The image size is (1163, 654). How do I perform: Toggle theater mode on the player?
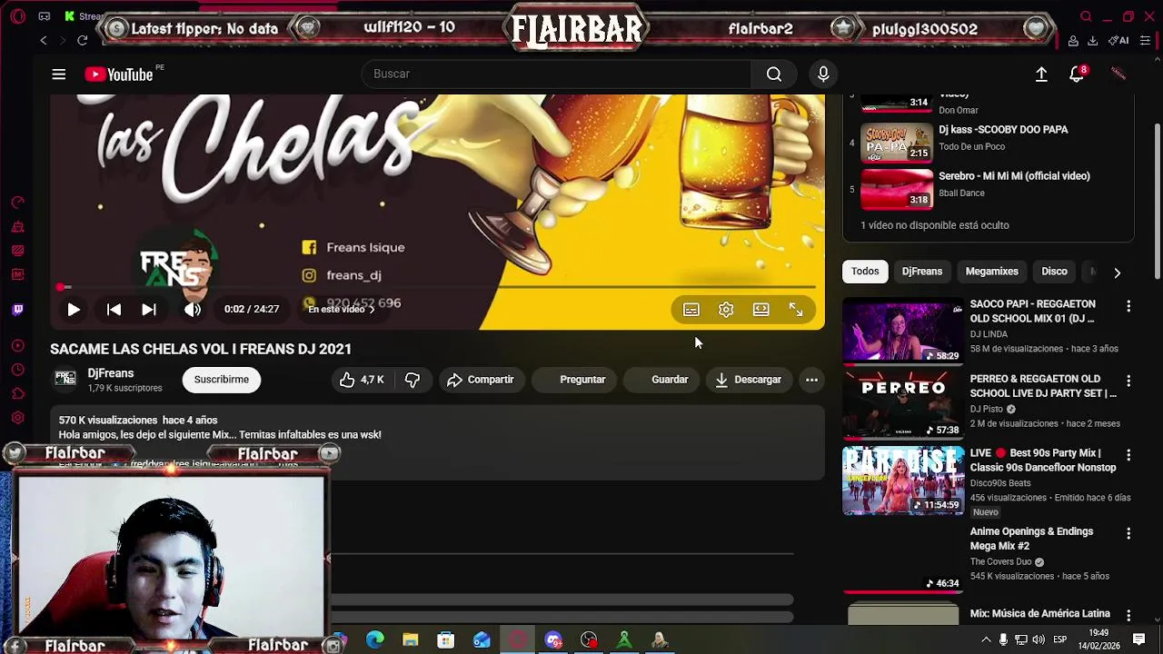click(760, 310)
